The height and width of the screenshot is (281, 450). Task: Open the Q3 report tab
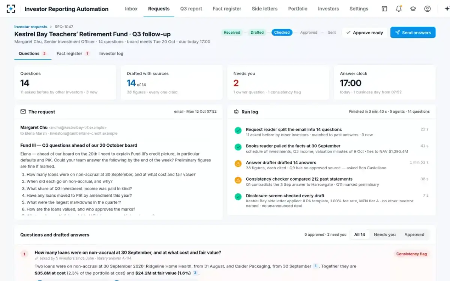[x=191, y=9]
